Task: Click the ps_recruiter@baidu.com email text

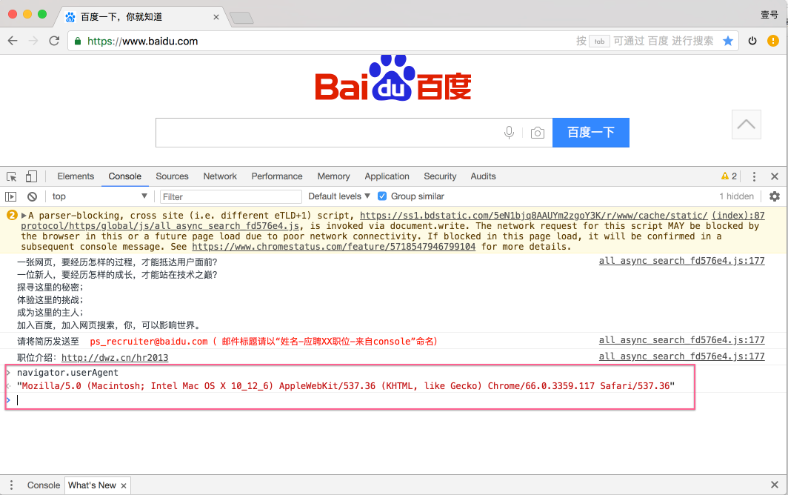Action: tap(149, 342)
